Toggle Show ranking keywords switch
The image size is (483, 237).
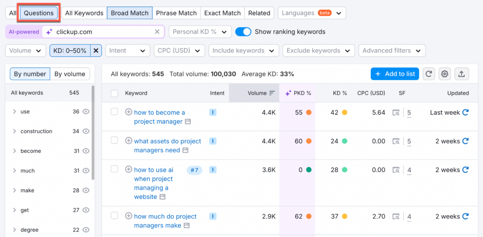[243, 32]
